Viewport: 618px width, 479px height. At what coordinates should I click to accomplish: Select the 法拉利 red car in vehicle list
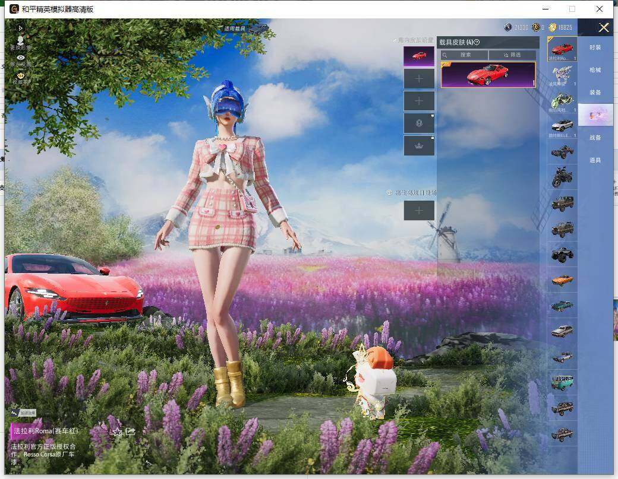562,49
